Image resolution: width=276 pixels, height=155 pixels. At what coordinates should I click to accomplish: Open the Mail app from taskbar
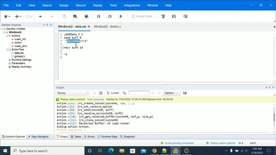(x=144, y=151)
